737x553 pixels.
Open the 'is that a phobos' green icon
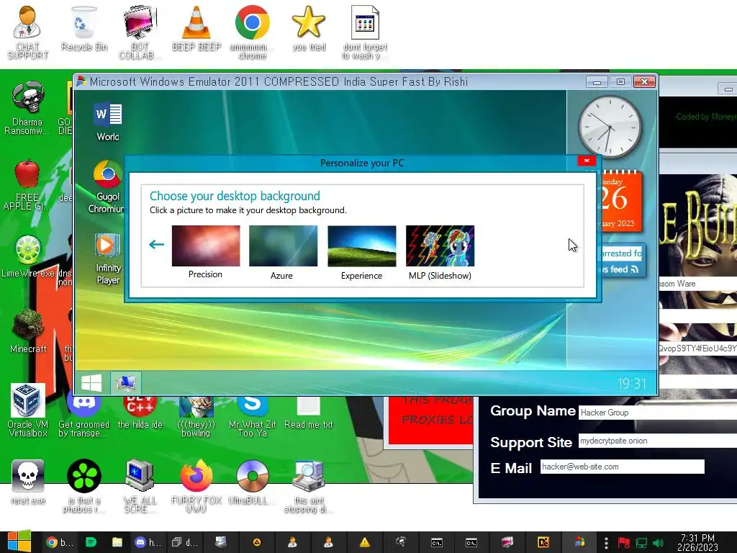(x=83, y=485)
